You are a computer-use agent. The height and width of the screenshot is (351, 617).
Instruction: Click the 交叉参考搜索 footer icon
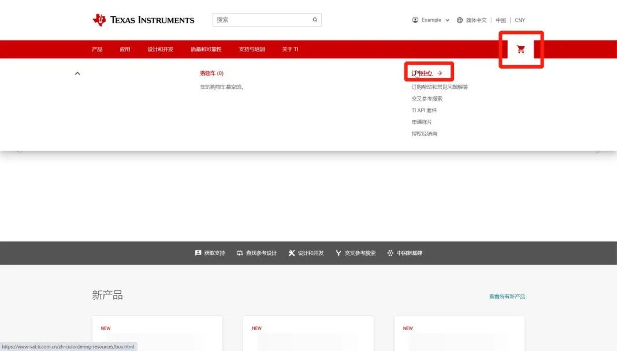click(338, 253)
